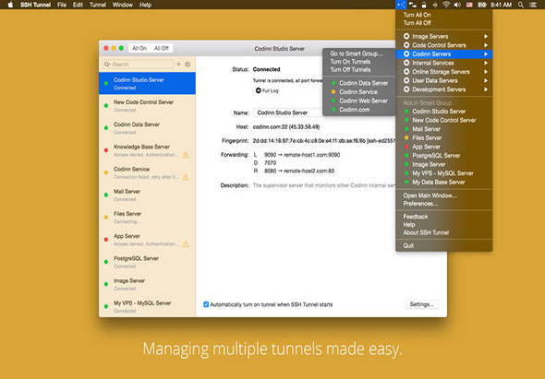Click the battery icon in menu bar
Screen dimensions: 545x379
tap(482, 5)
